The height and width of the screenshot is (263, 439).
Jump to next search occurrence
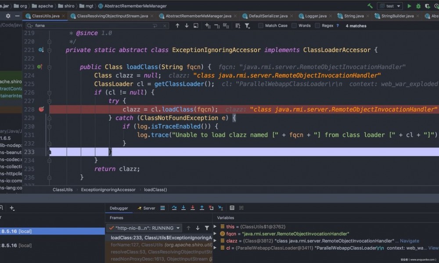tap(187, 26)
